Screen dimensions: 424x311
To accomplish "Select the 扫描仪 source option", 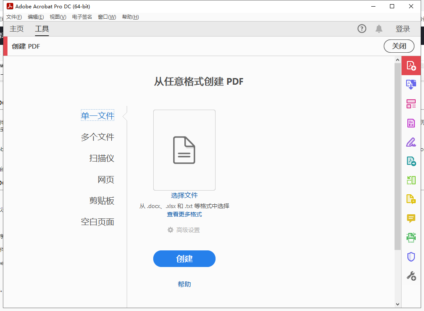I will tap(102, 158).
